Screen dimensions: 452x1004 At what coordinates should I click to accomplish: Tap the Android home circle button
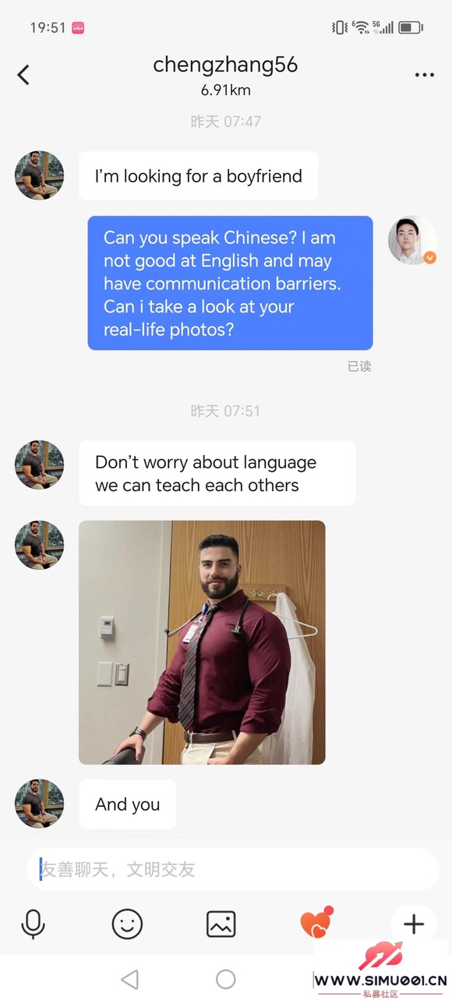(x=226, y=979)
